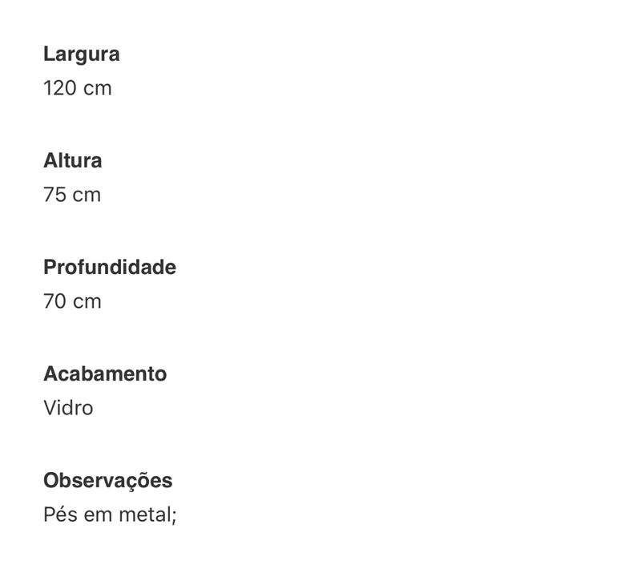Click the cm unit after 70
637x561 pixels.
[x=87, y=301]
